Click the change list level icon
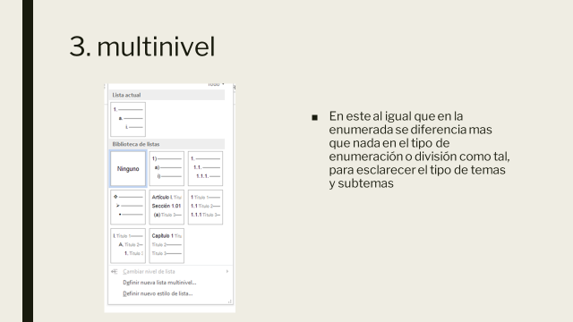 click(x=114, y=272)
